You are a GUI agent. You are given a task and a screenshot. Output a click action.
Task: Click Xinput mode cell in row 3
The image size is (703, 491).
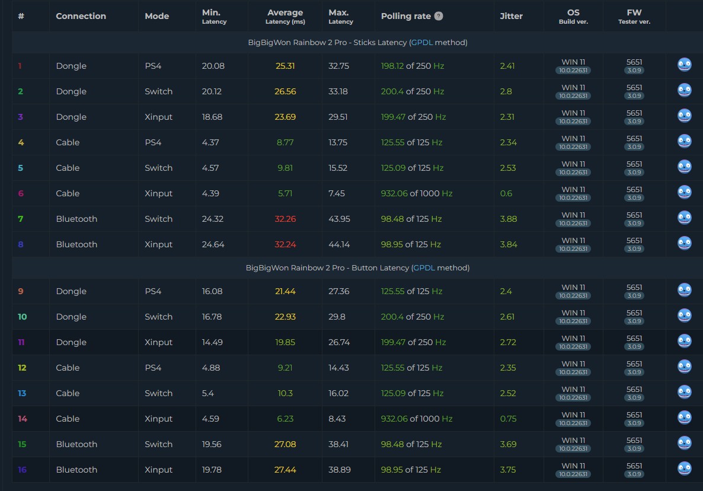(159, 117)
